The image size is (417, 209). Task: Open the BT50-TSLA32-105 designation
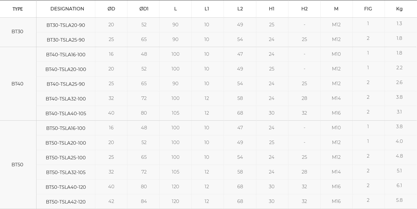tap(66, 172)
